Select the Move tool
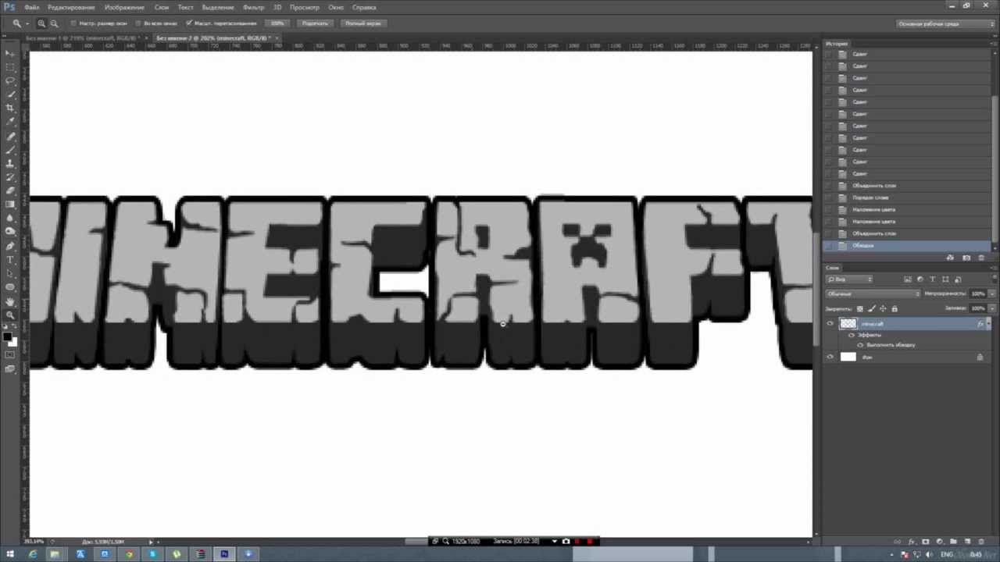 coord(10,53)
